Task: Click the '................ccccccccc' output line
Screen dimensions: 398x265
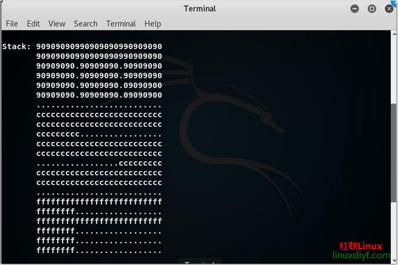Action: click(99, 164)
